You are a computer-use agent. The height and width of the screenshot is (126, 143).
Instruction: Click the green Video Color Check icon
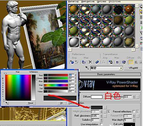(141, 28)
